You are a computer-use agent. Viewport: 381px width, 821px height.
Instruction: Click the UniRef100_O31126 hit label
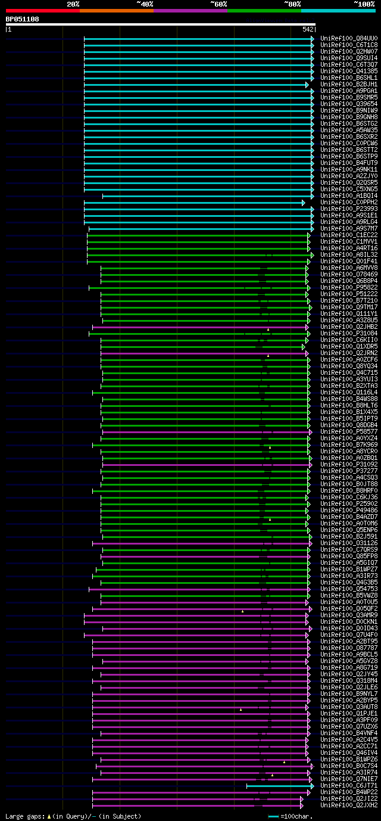[349, 543]
